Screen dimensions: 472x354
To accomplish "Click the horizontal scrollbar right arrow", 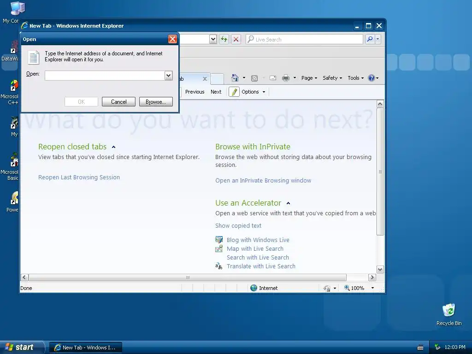I will coord(372,277).
